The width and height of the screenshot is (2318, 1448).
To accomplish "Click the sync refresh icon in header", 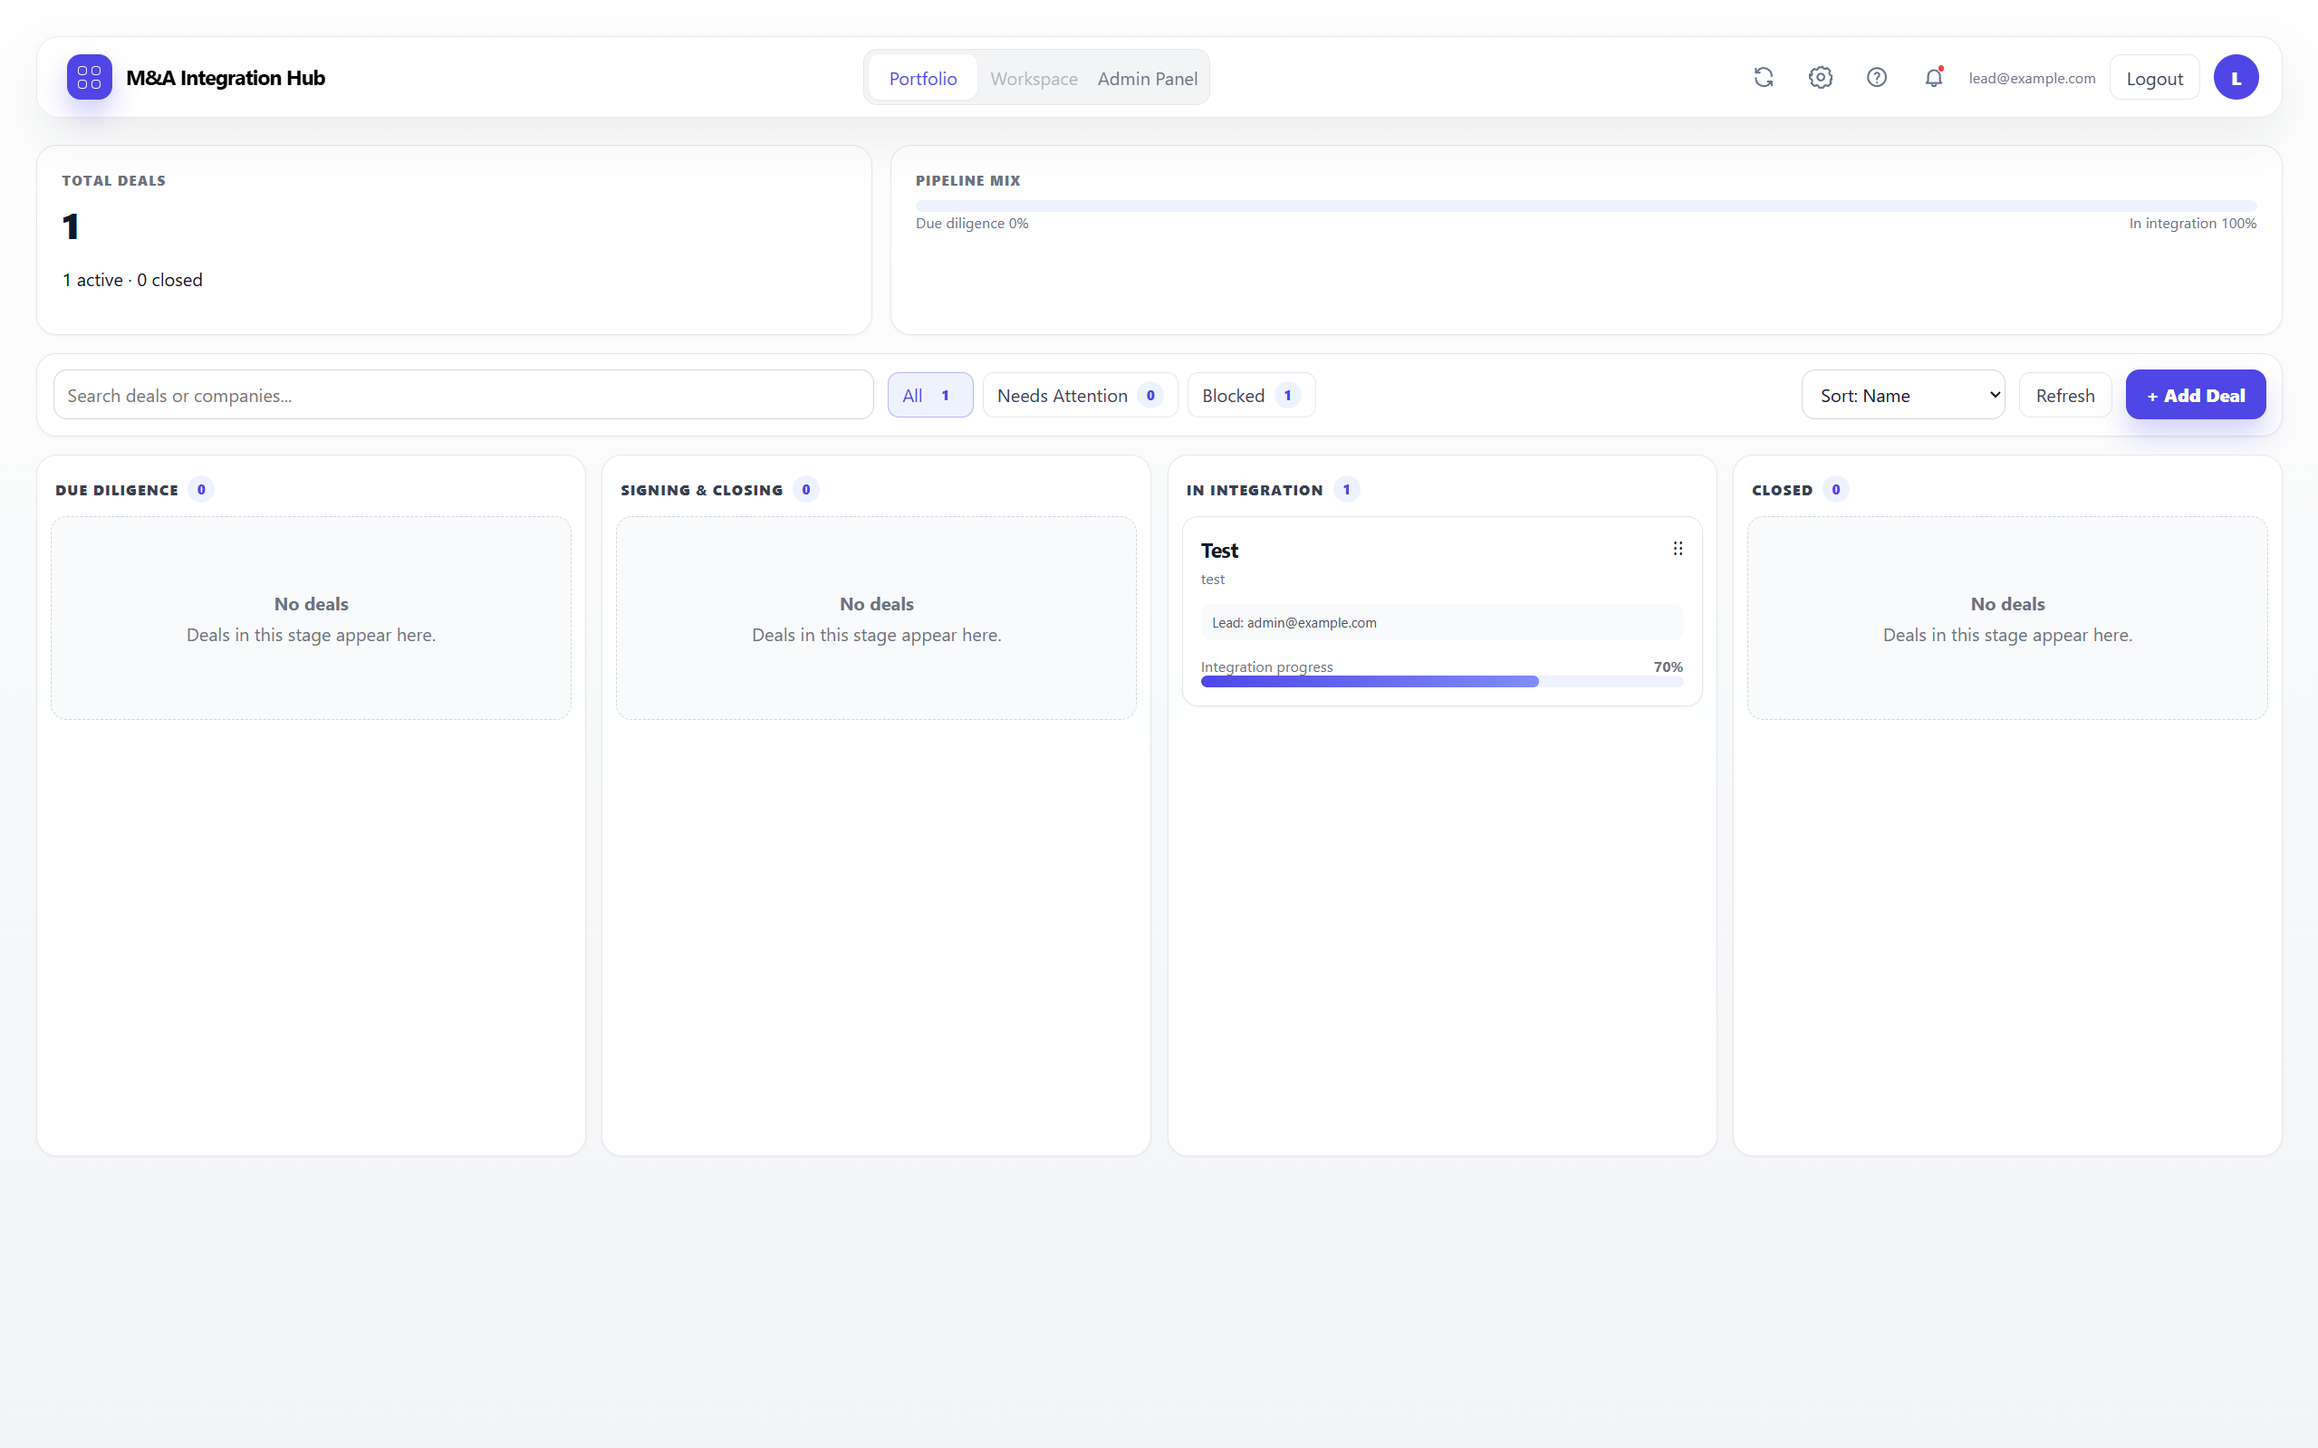I will [x=1764, y=78].
